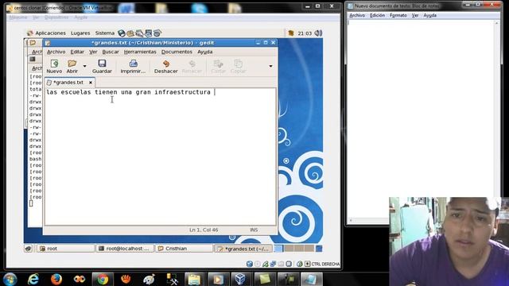This screenshot has width=509, height=286.
Task: Click the show desktop button in GNOME panel
Action: pos(29,249)
